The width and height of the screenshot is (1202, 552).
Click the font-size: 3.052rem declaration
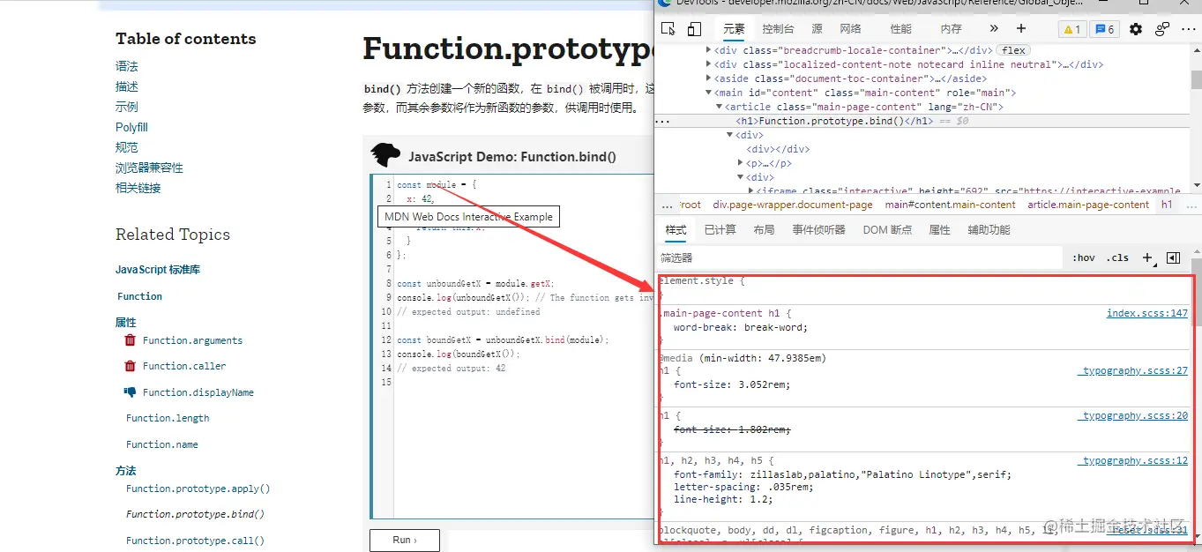click(732, 384)
